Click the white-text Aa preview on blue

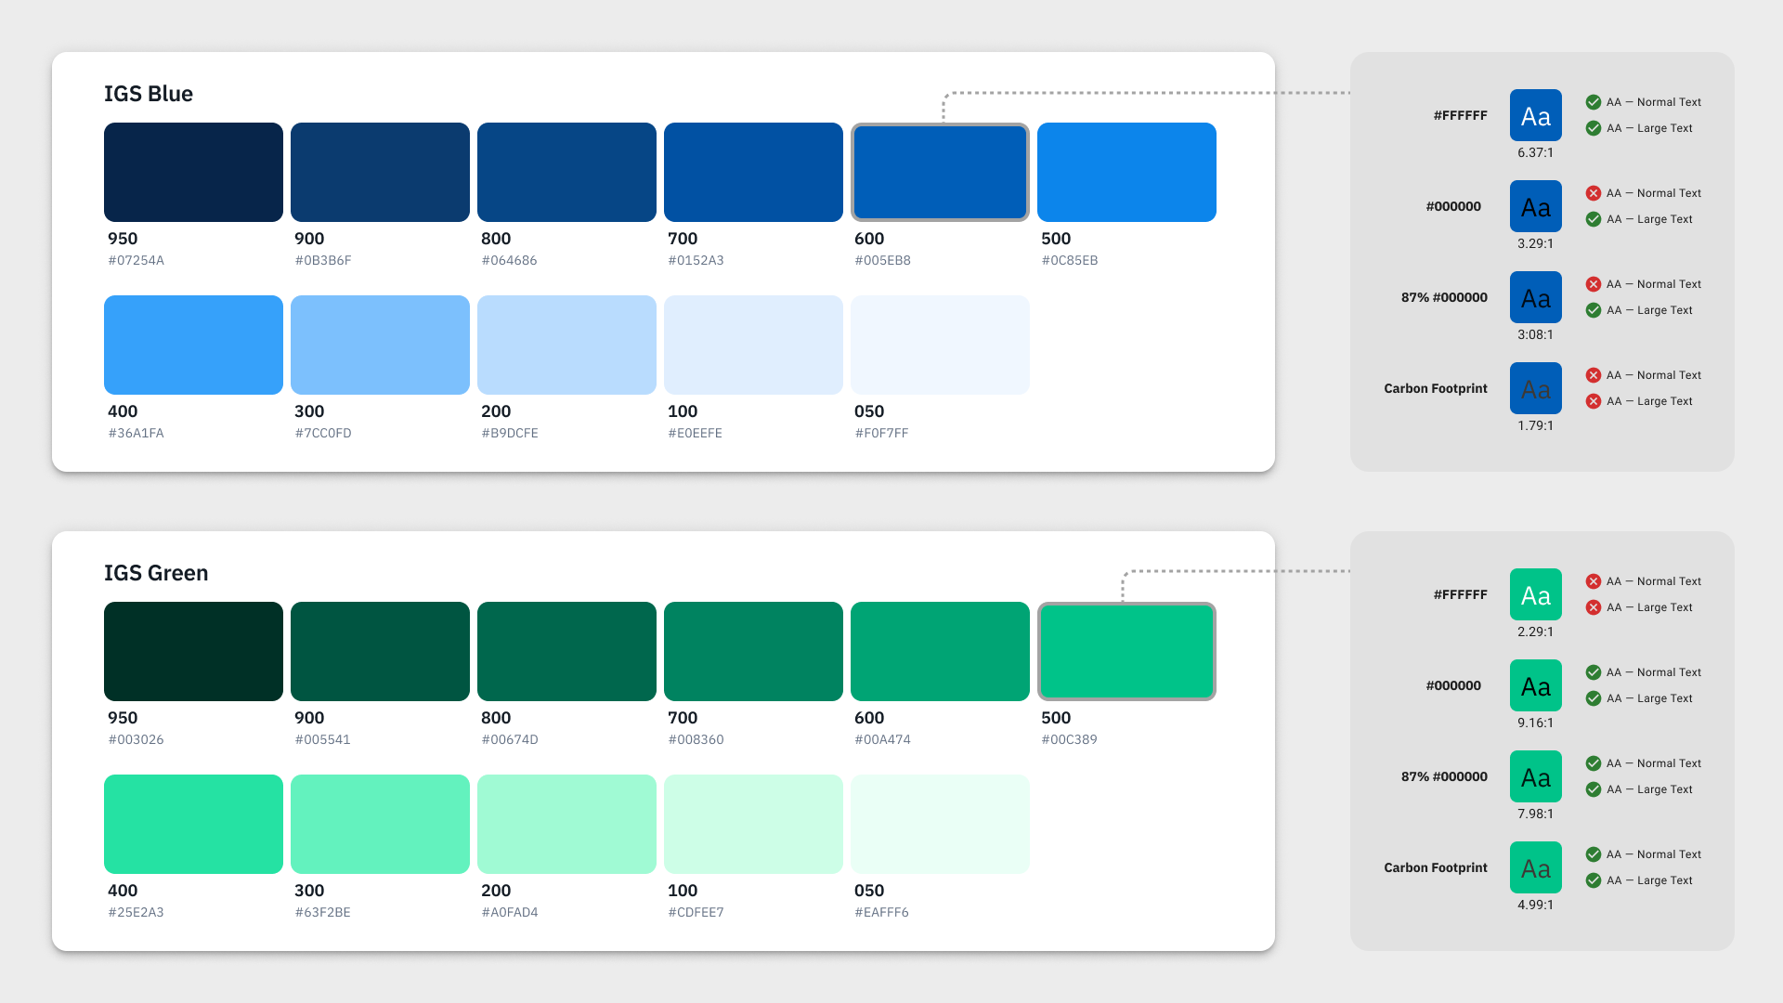coord(1535,115)
